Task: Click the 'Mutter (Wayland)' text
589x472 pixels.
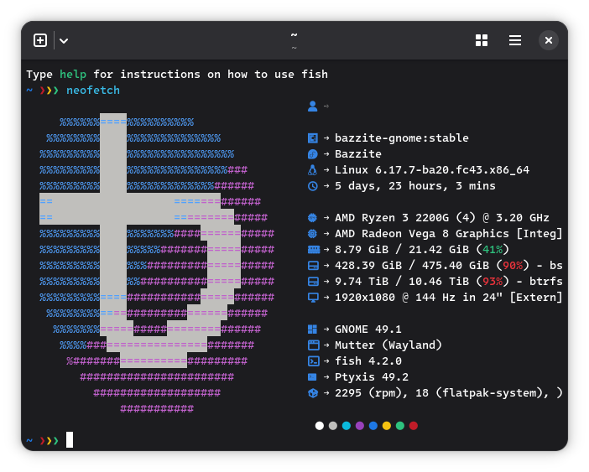Action: pyautogui.click(x=388, y=345)
